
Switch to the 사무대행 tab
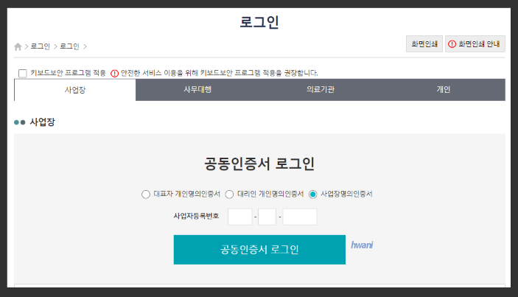pos(197,90)
